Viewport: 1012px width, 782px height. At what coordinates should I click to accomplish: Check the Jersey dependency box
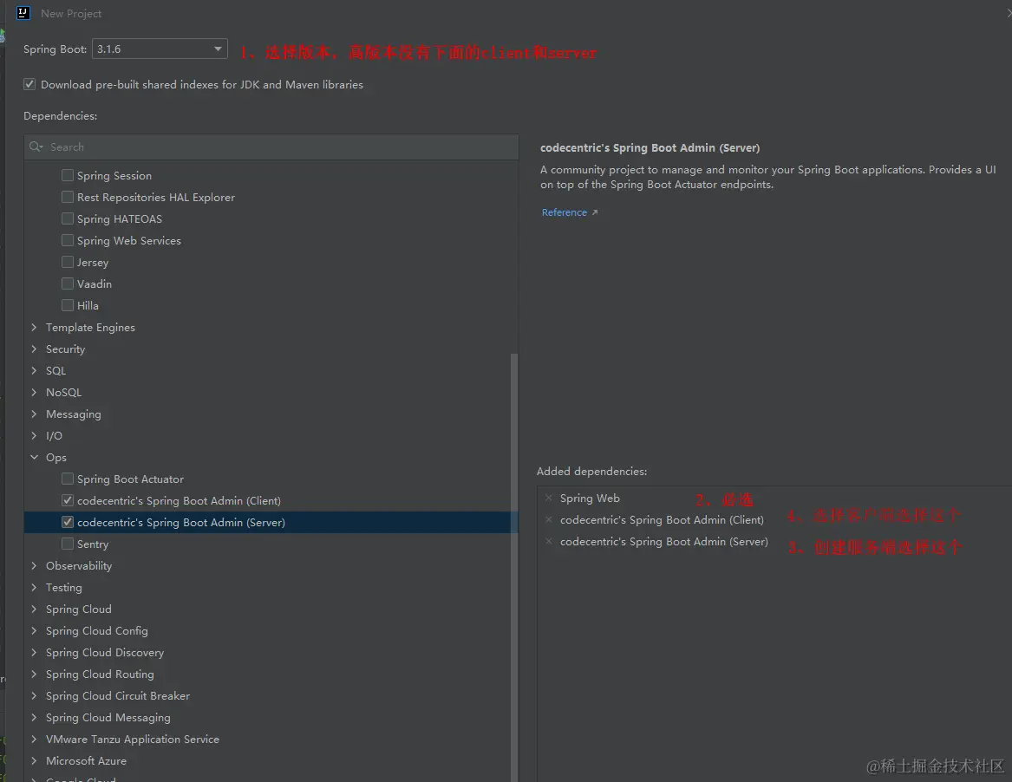tap(67, 262)
